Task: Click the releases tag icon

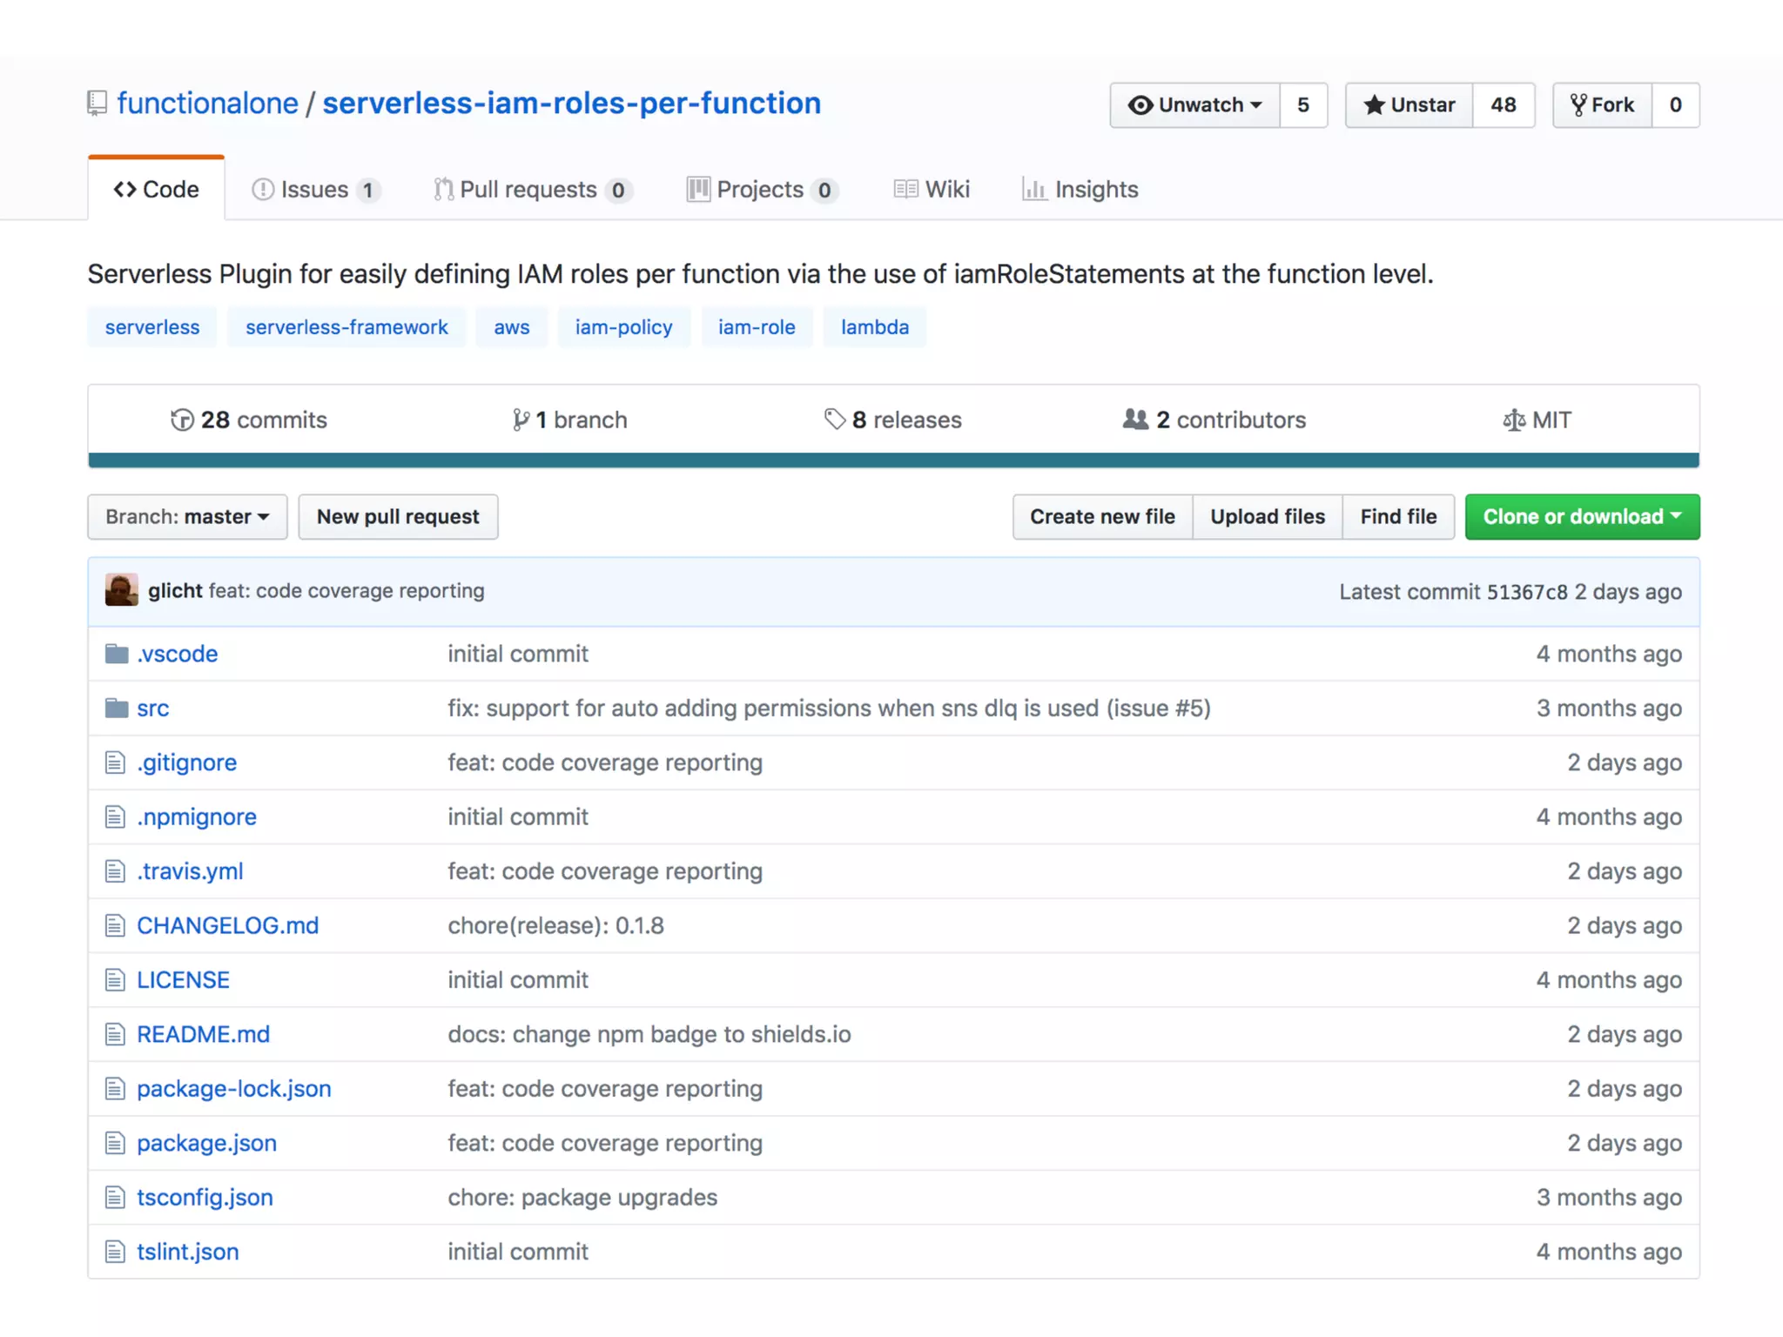Action: click(x=834, y=420)
